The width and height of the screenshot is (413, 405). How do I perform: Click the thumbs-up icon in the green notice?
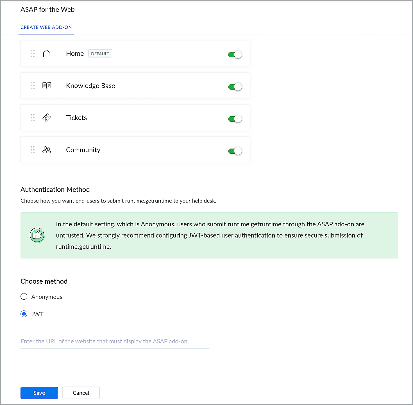(37, 235)
